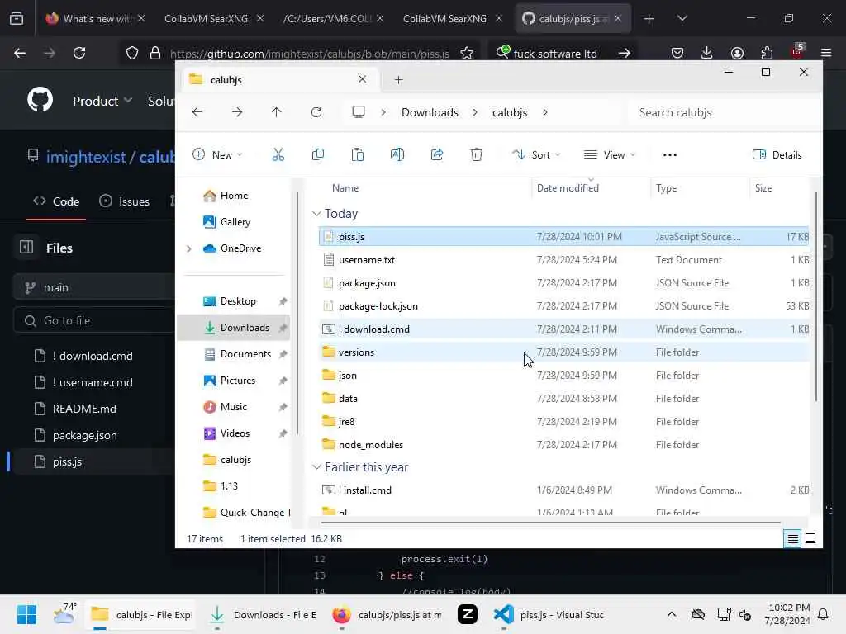Select the username.txt file
The width and height of the screenshot is (846, 634).
pos(564,260)
